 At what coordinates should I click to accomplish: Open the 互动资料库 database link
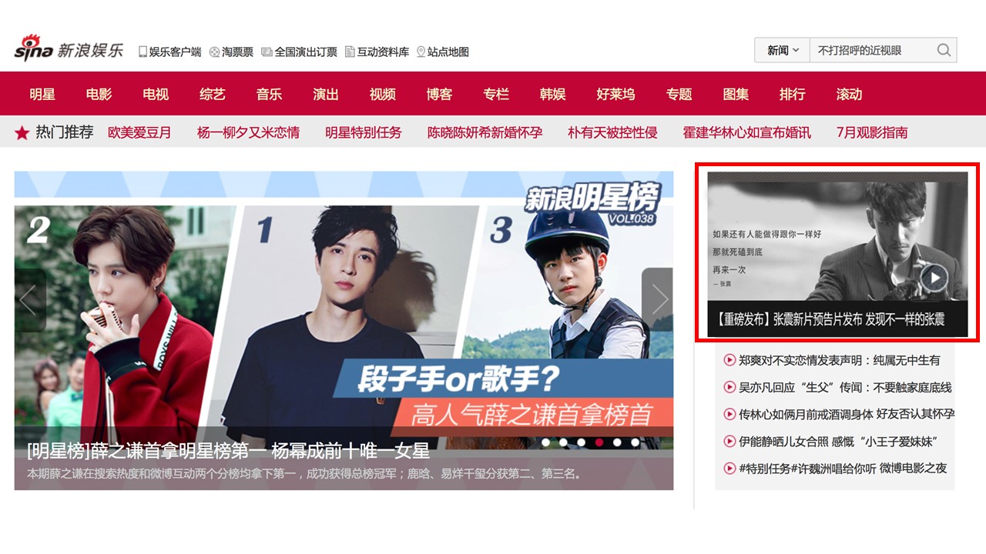[377, 52]
